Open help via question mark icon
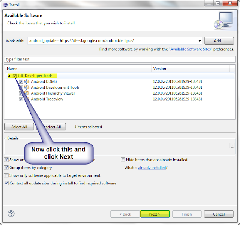This screenshot has height=225, width=240. [11, 214]
